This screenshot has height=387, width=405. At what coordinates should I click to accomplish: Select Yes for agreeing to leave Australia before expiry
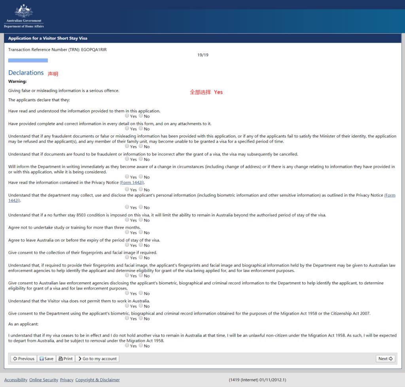pos(127,245)
